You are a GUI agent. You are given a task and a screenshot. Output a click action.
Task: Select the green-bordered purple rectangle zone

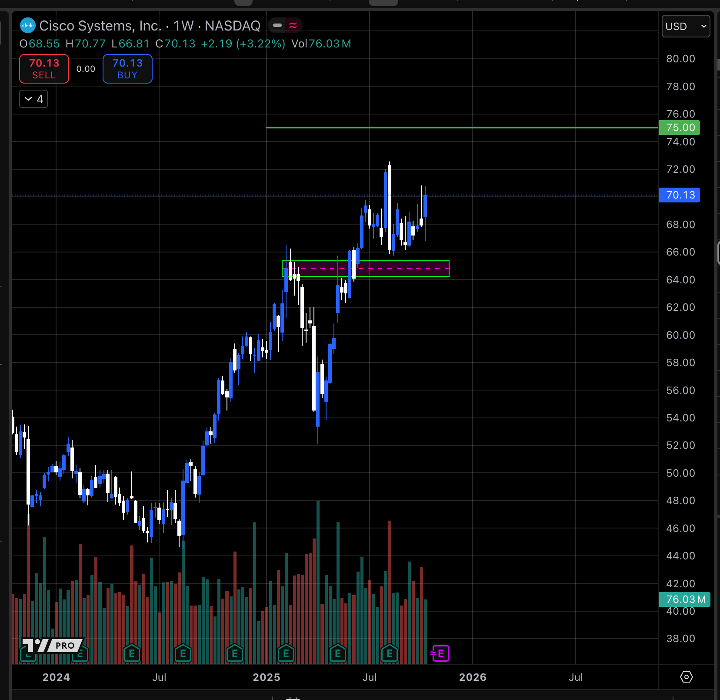click(x=366, y=269)
